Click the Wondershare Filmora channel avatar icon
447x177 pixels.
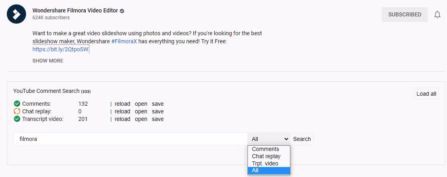click(x=16, y=14)
